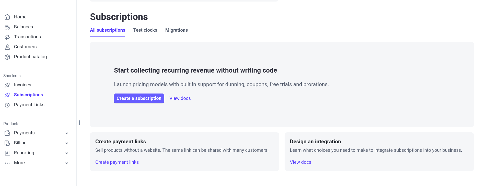478x186 pixels.
Task: Select the All subscriptions tab
Action: [108, 30]
